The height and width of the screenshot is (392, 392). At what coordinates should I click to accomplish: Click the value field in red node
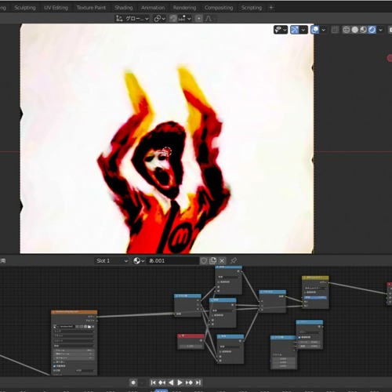pyautogui.click(x=191, y=346)
